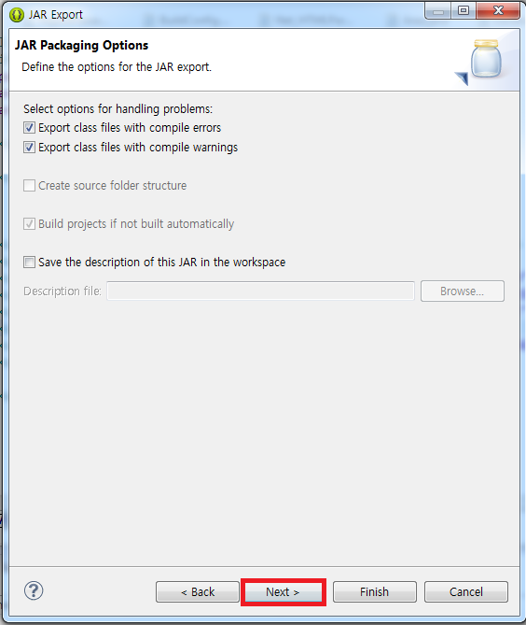Enable Save the description of this JAR
The image size is (526, 625).
[29, 262]
